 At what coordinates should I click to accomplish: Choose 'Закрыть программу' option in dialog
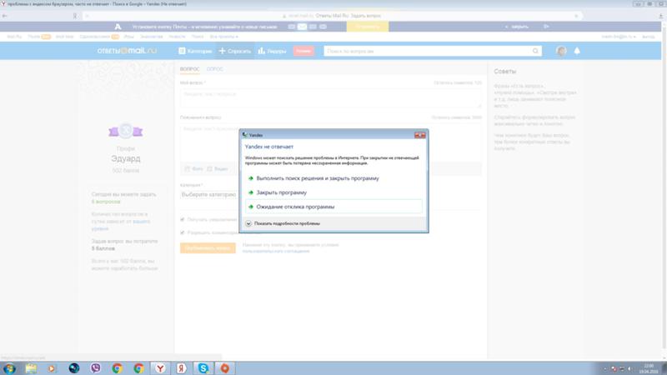[334, 192]
